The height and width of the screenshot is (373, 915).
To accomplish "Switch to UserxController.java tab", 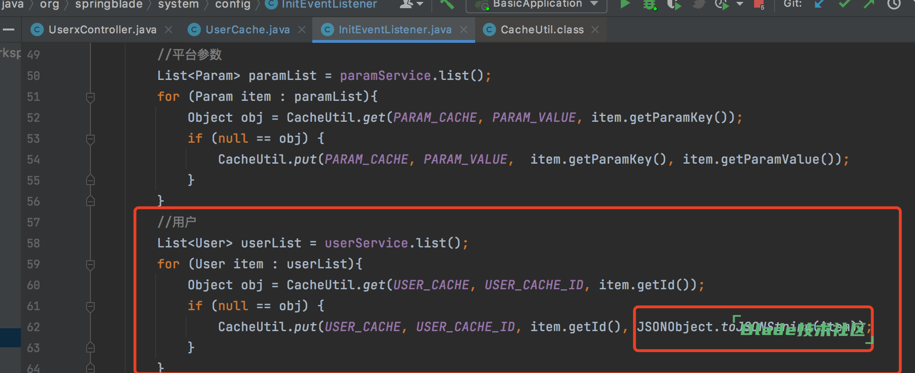I will click(102, 29).
